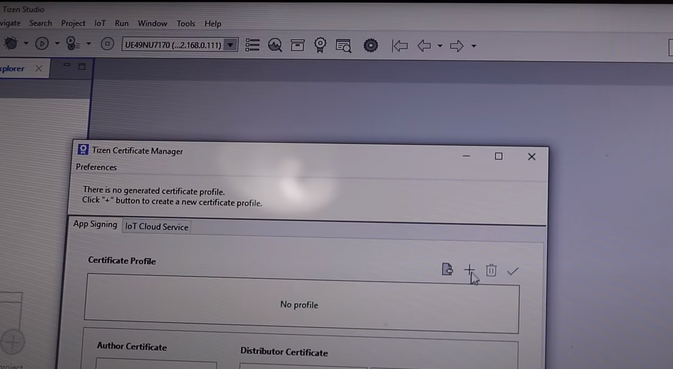Click the Back navigation arrow
Image resolution: width=673 pixels, height=369 pixels.
(x=424, y=46)
